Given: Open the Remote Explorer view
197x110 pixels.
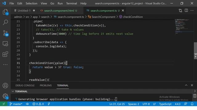Looking at the screenshot, I should [x=5, y=44].
